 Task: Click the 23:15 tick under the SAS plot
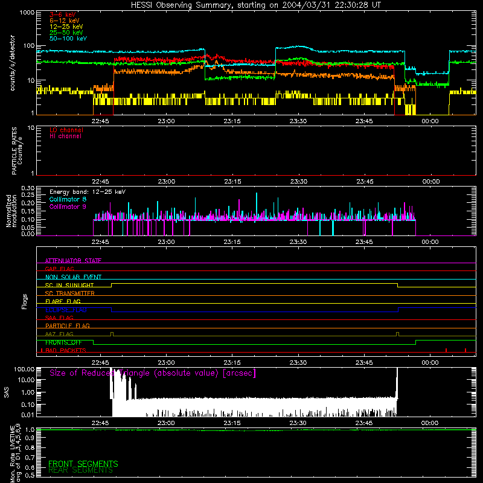[232, 423]
